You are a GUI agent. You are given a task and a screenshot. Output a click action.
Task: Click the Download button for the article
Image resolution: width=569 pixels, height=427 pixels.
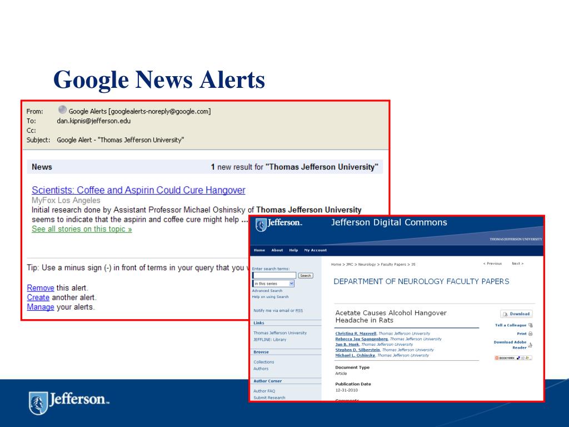[x=516, y=314]
